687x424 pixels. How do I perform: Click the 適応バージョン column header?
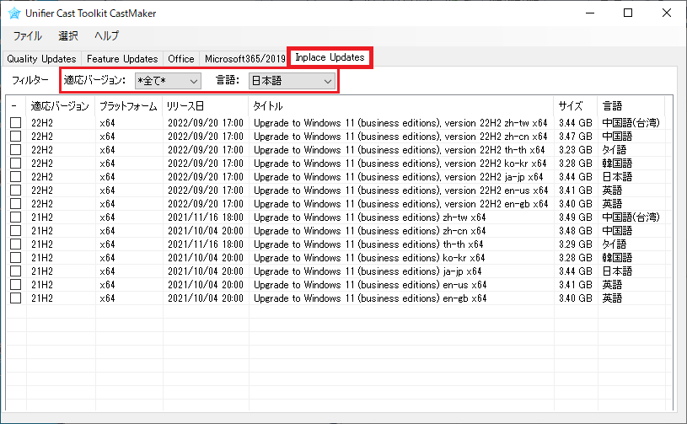pos(61,106)
